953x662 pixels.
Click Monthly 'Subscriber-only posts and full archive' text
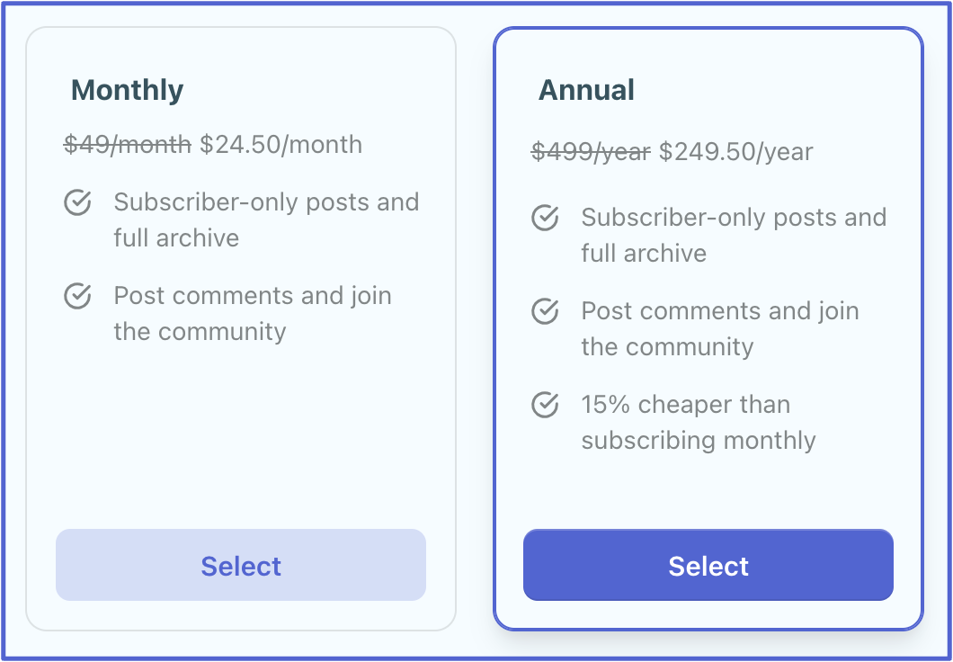coord(265,219)
